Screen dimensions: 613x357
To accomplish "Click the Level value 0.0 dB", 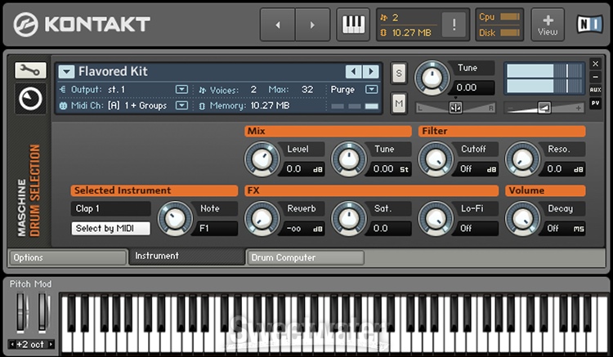I will 304,169.
